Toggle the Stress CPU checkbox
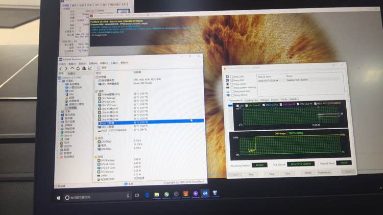Image resolution: width=383 pixels, height=215 pixels. 231,77
